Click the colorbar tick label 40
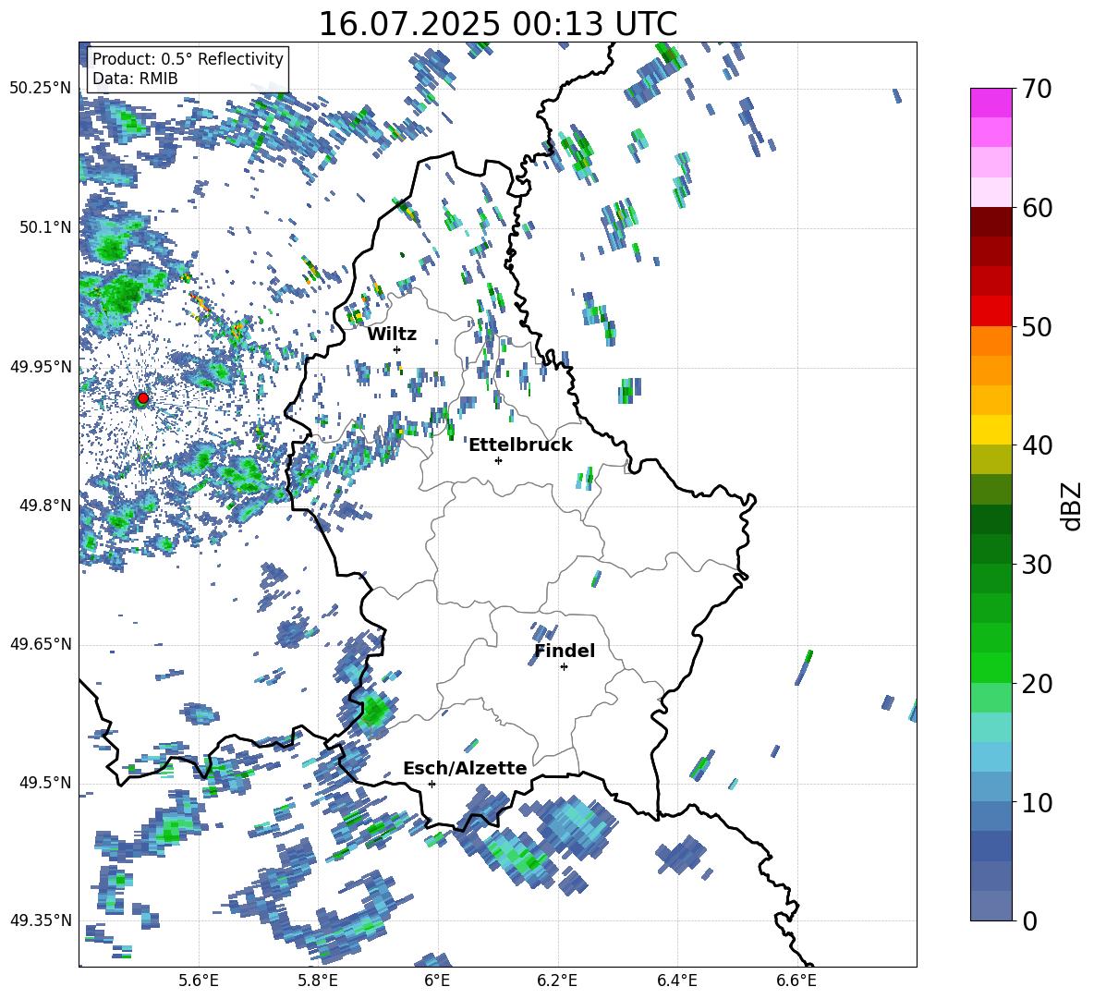This screenshot has height=999, width=1094. click(x=1037, y=445)
